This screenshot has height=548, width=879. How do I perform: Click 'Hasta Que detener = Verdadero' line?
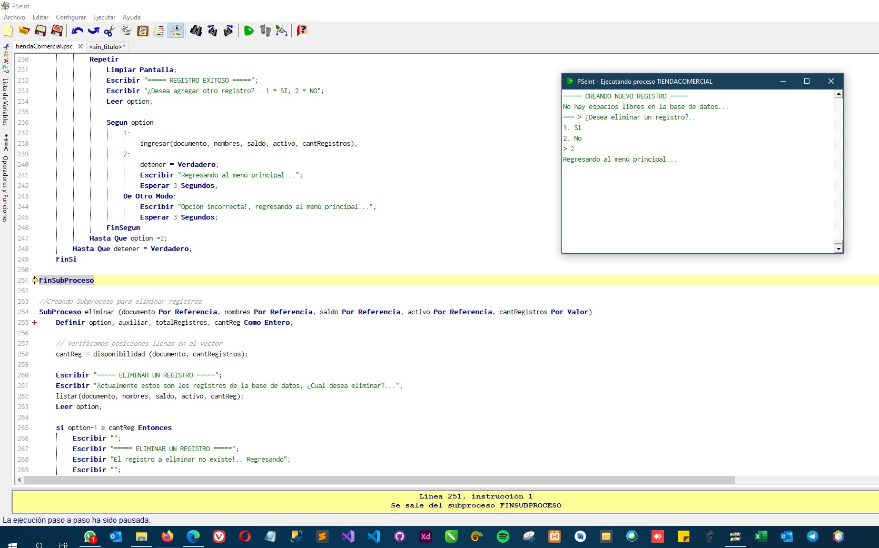pos(132,248)
